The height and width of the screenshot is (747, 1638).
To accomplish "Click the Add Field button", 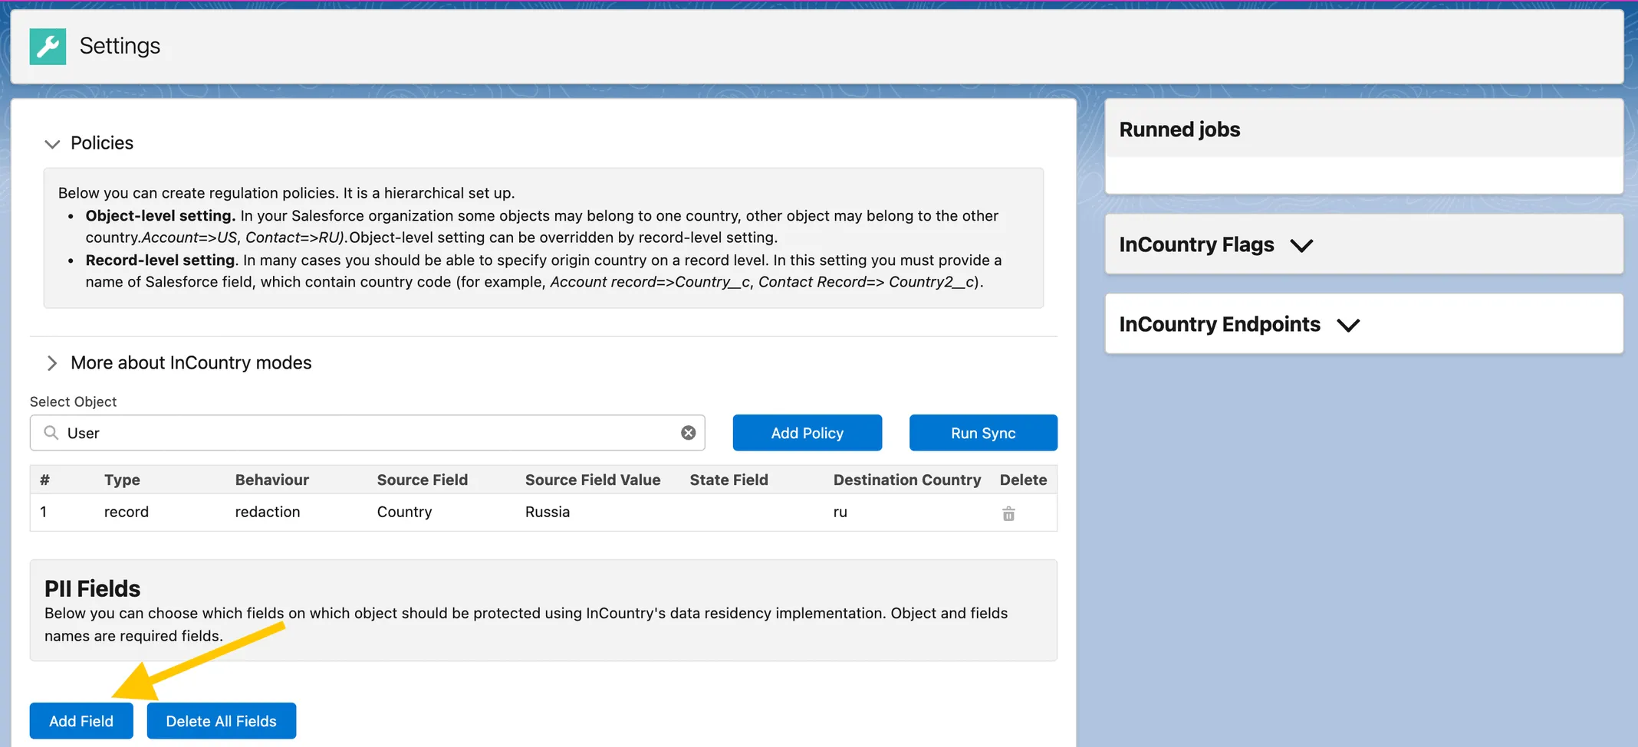I will click(x=81, y=721).
